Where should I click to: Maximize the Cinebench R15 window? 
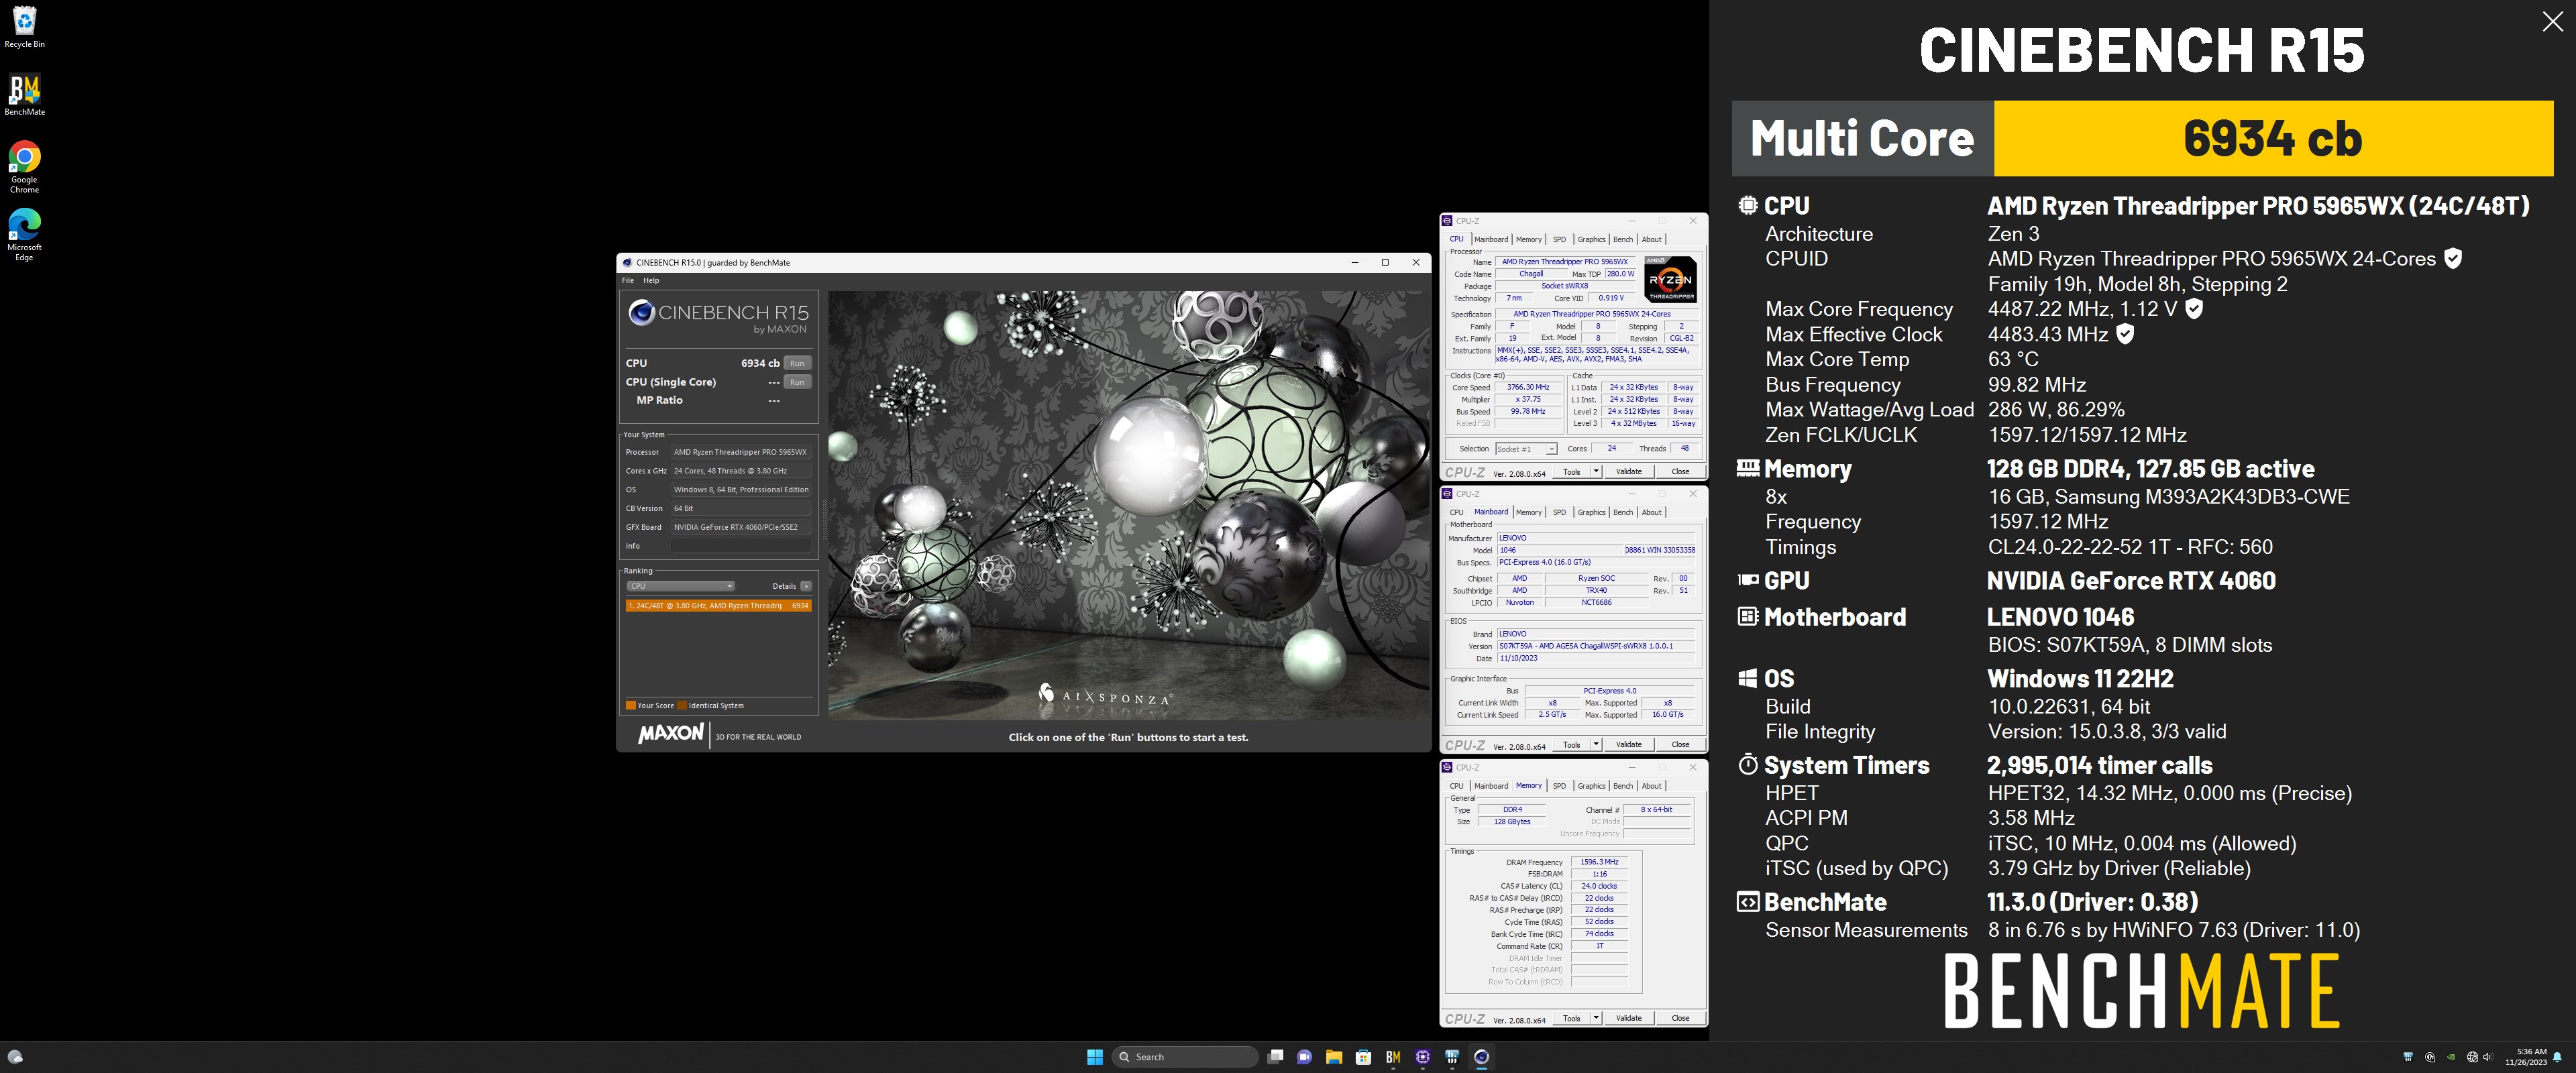pos(1385,263)
